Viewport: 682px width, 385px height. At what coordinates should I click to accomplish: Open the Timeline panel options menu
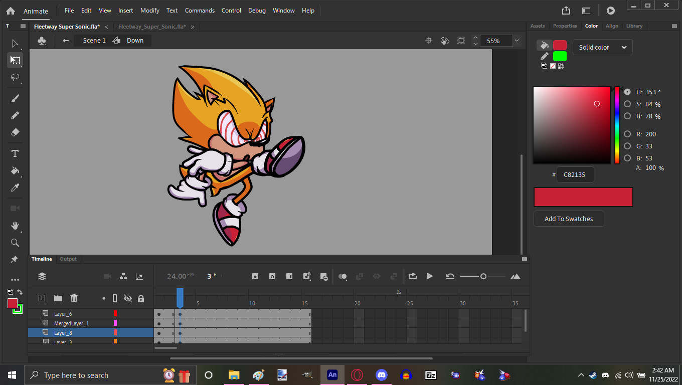525,259
